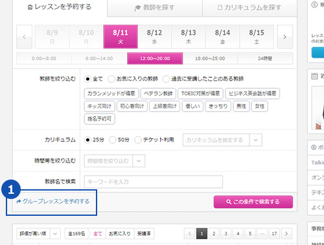Choose the 24時間 time range
The height and width of the screenshot is (245, 324).
point(265,58)
